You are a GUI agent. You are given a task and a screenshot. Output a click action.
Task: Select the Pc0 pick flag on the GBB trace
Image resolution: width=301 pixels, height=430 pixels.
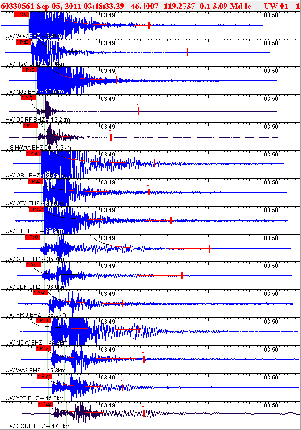pos(32,237)
